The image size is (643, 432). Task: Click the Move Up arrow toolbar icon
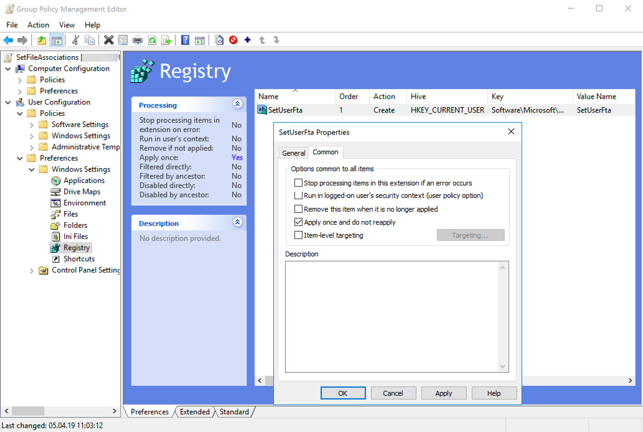point(262,40)
